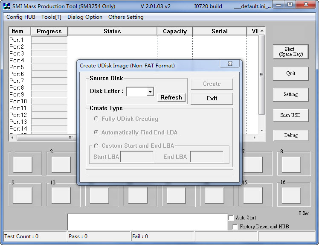
Task: Click the greyed Create button
Action: 212,84
